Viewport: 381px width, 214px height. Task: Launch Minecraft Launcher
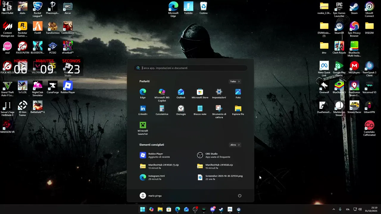pyautogui.click(x=143, y=128)
